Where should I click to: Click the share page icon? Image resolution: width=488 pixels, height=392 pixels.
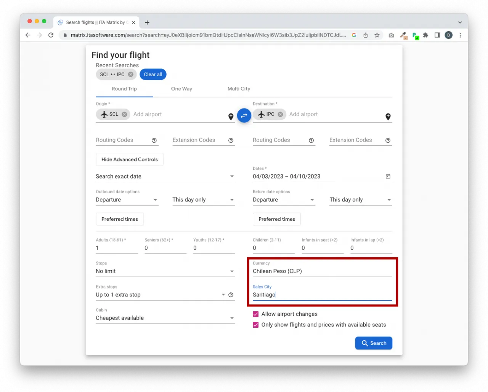tap(365, 35)
